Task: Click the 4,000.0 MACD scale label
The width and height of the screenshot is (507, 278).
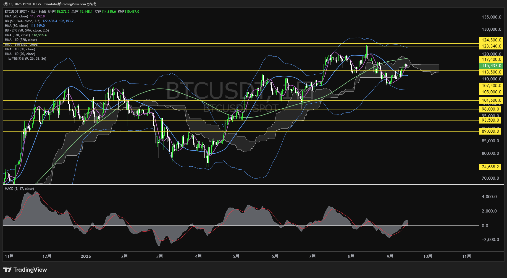Action: (489, 197)
